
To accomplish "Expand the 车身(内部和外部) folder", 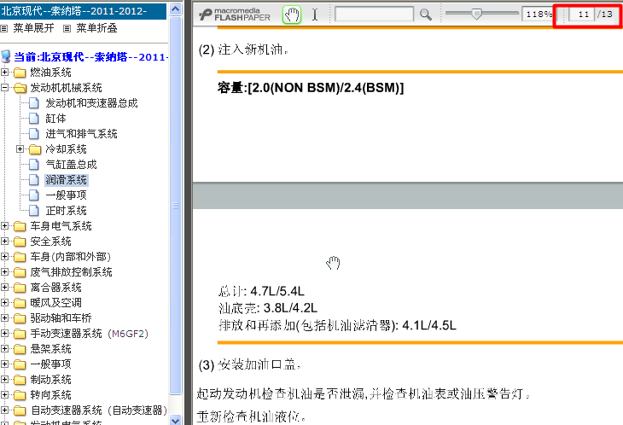I will point(5,257).
